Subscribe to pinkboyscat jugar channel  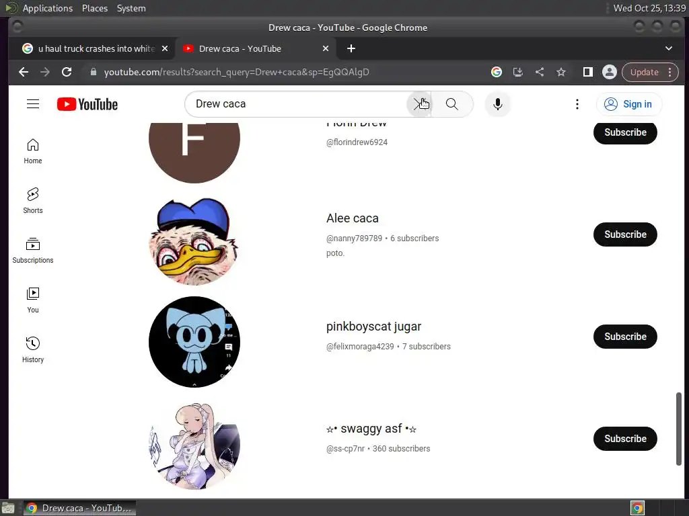click(625, 337)
